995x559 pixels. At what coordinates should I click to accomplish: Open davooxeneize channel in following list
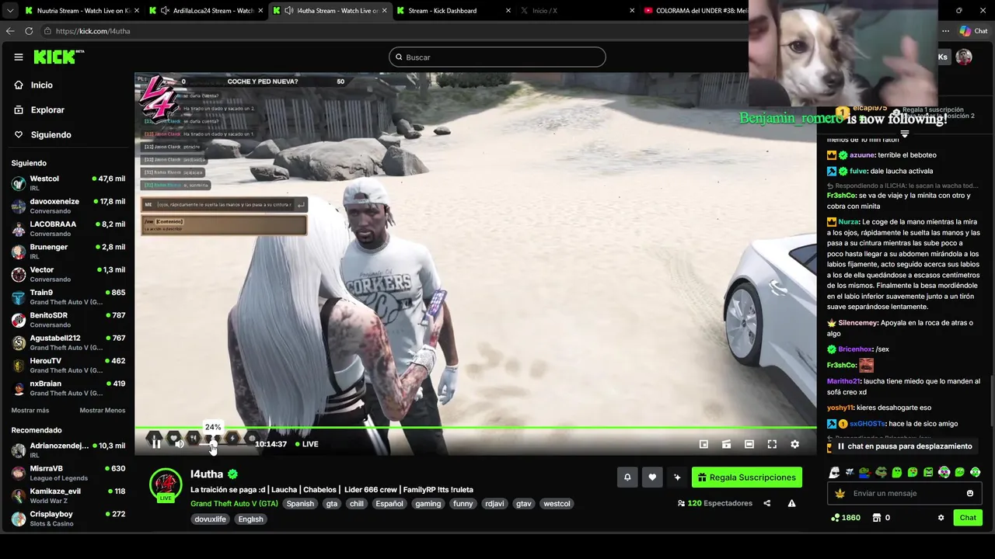(x=68, y=206)
